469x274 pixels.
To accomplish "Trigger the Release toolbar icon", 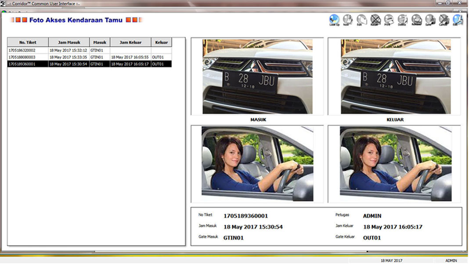I will (x=416, y=20).
